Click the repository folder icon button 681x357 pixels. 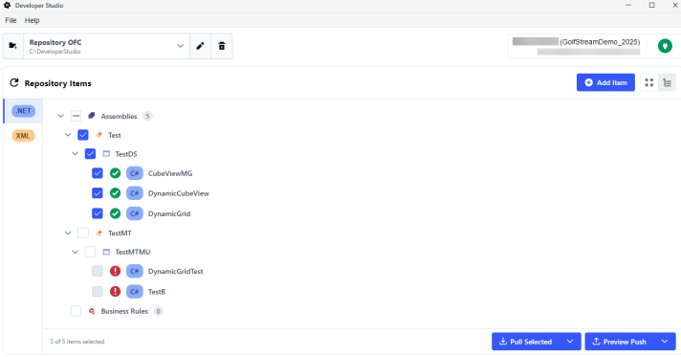point(13,46)
